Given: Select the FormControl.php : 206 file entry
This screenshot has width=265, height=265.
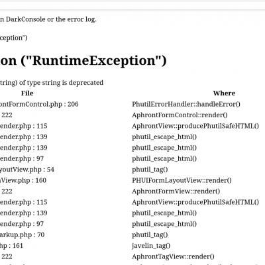Looking at the screenshot, I should click(x=39, y=104).
